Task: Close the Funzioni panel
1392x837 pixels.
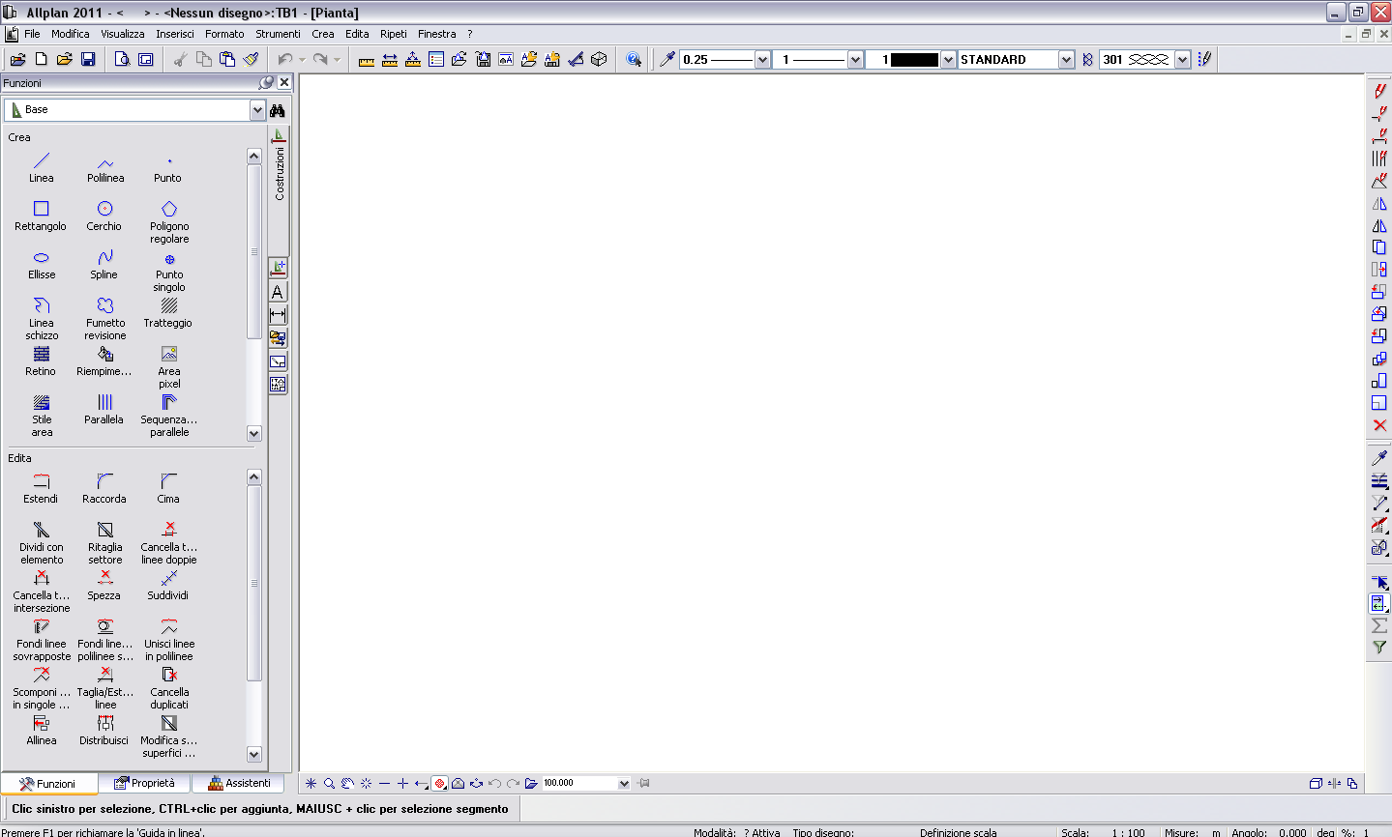Action: pos(284,83)
